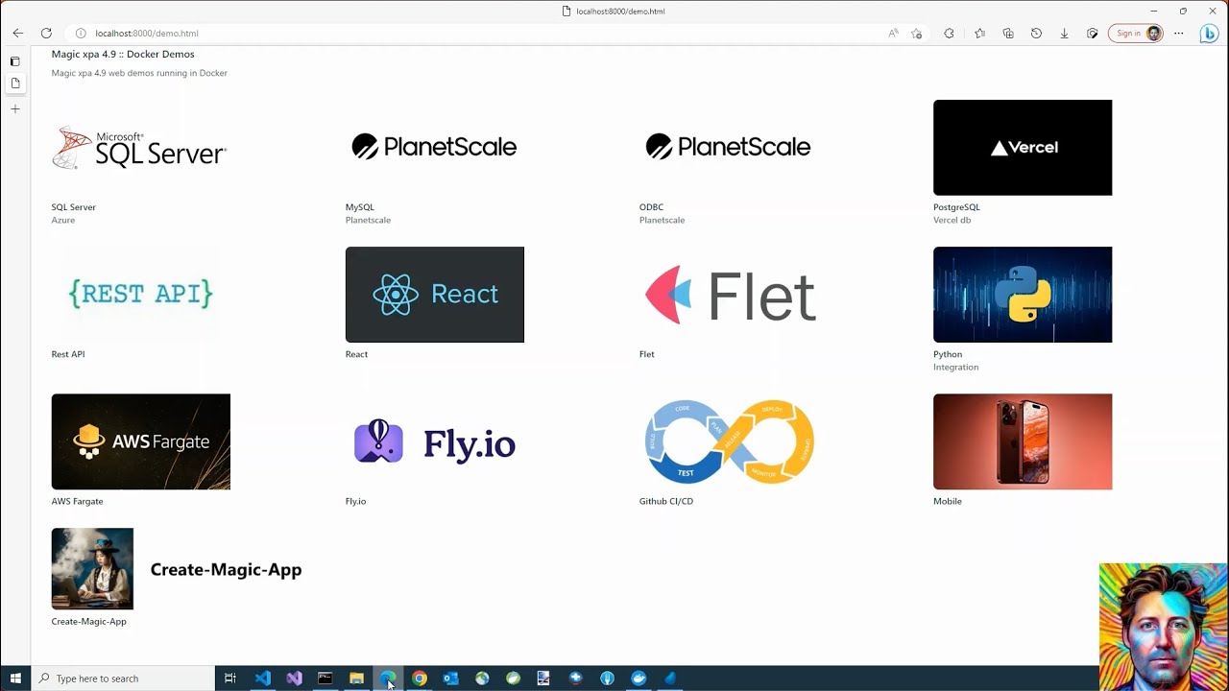The image size is (1229, 691).
Task: Open the ODBC PlanetScale logo
Action: coord(728,147)
